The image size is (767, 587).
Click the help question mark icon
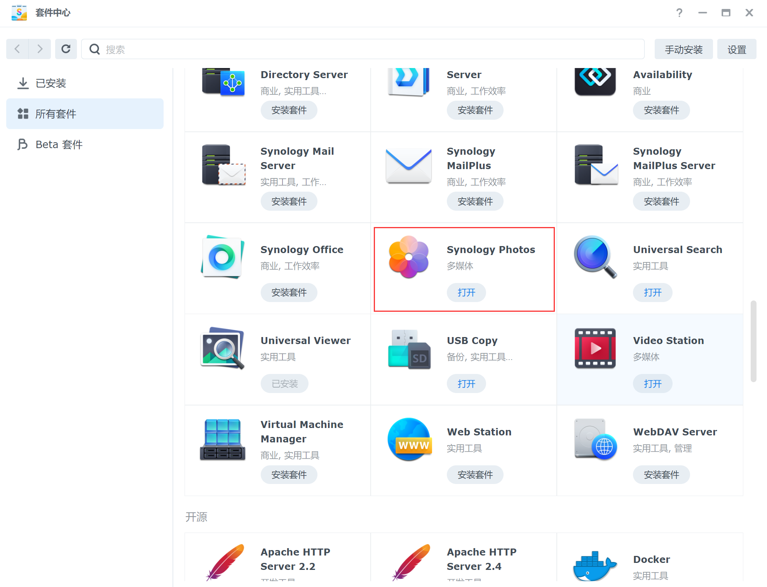pos(679,13)
